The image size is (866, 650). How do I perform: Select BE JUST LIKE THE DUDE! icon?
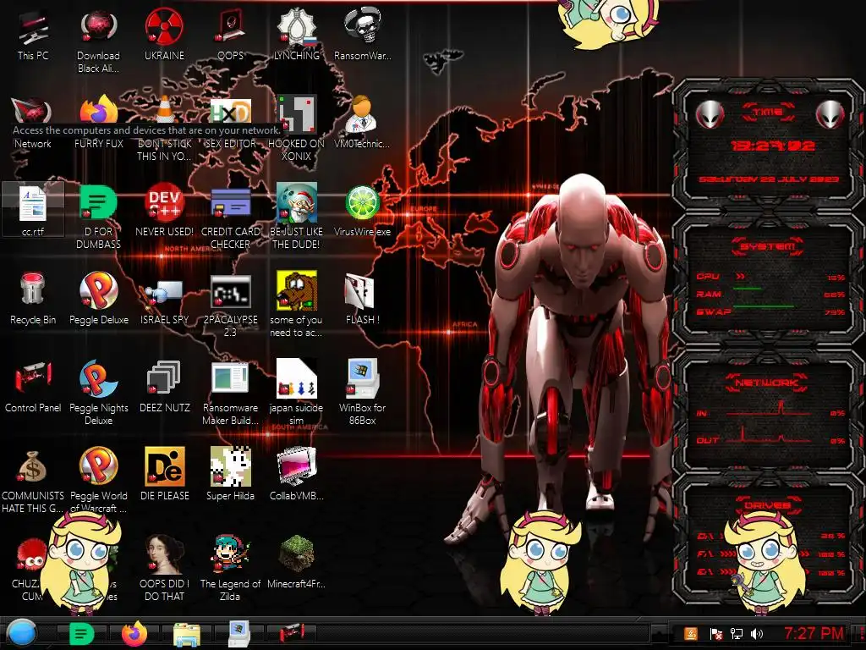(297, 217)
